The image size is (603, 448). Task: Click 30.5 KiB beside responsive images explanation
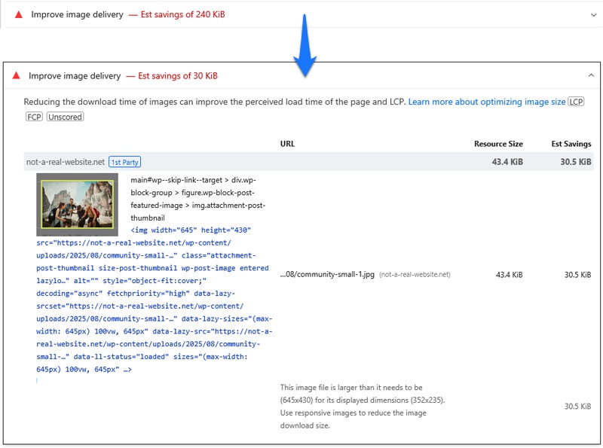point(577,406)
